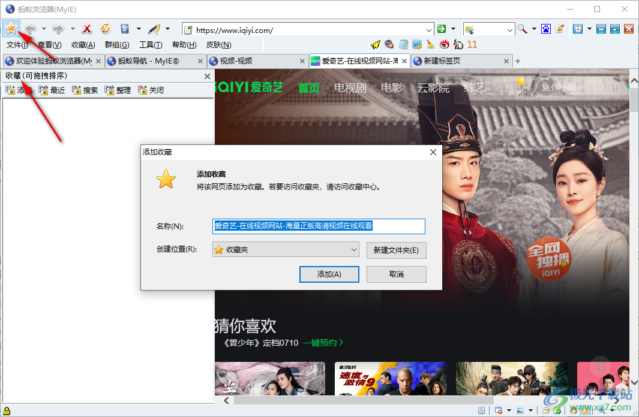Click the add favorite star icon
The width and height of the screenshot is (639, 417).
click(12, 28)
